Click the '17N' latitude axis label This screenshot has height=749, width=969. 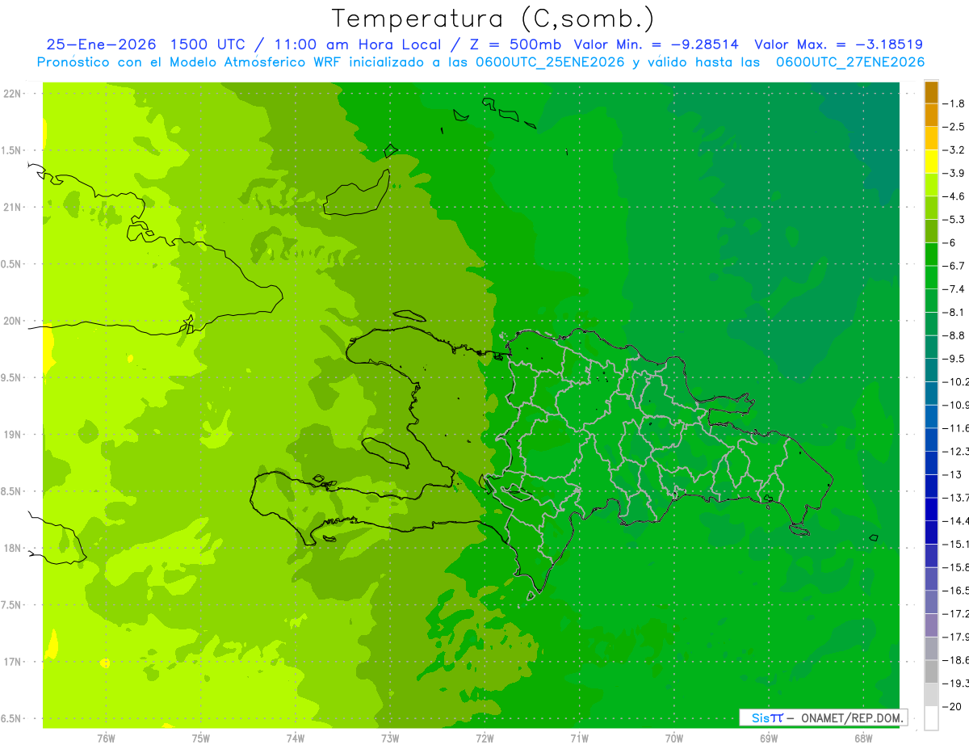pos(13,662)
